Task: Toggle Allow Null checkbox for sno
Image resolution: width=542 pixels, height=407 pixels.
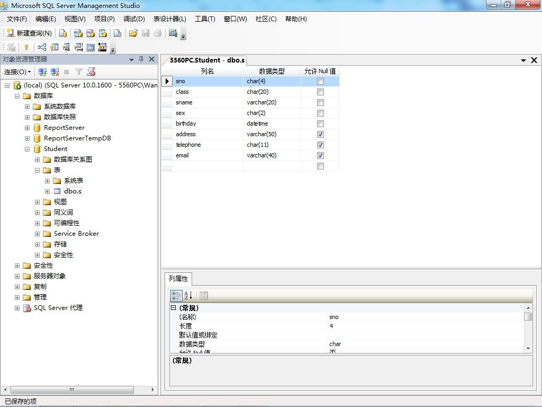Action: (320, 81)
